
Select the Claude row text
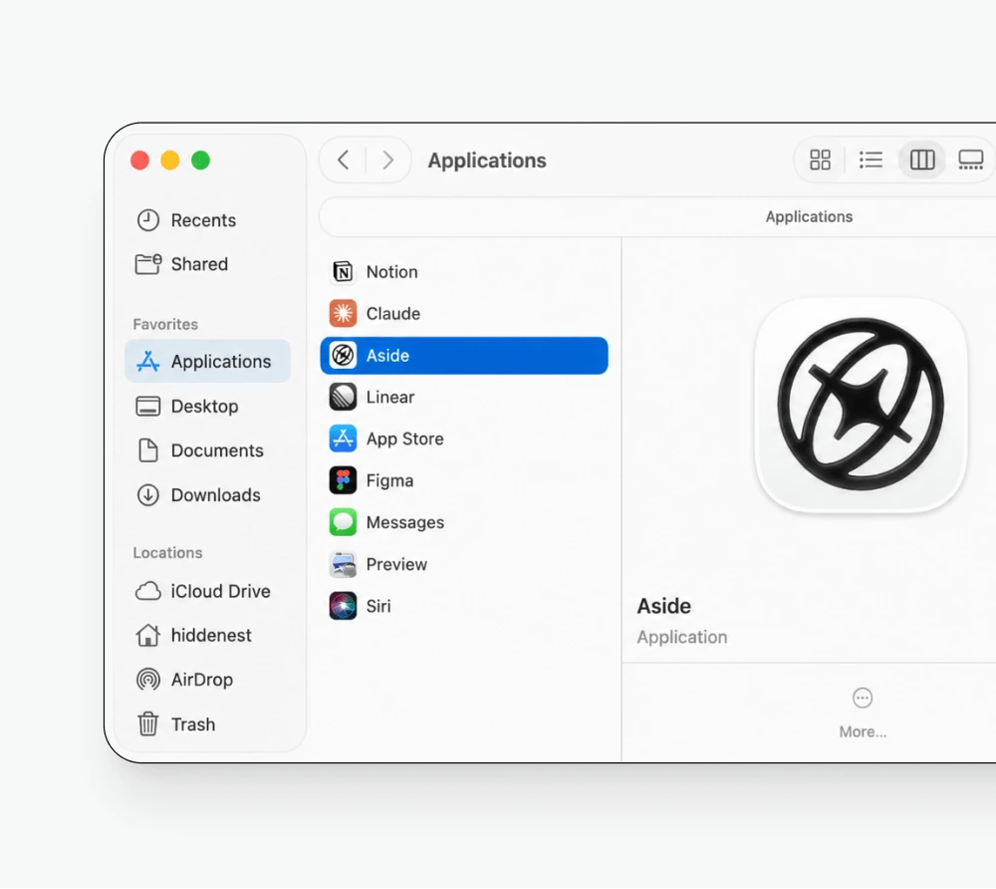click(x=393, y=314)
